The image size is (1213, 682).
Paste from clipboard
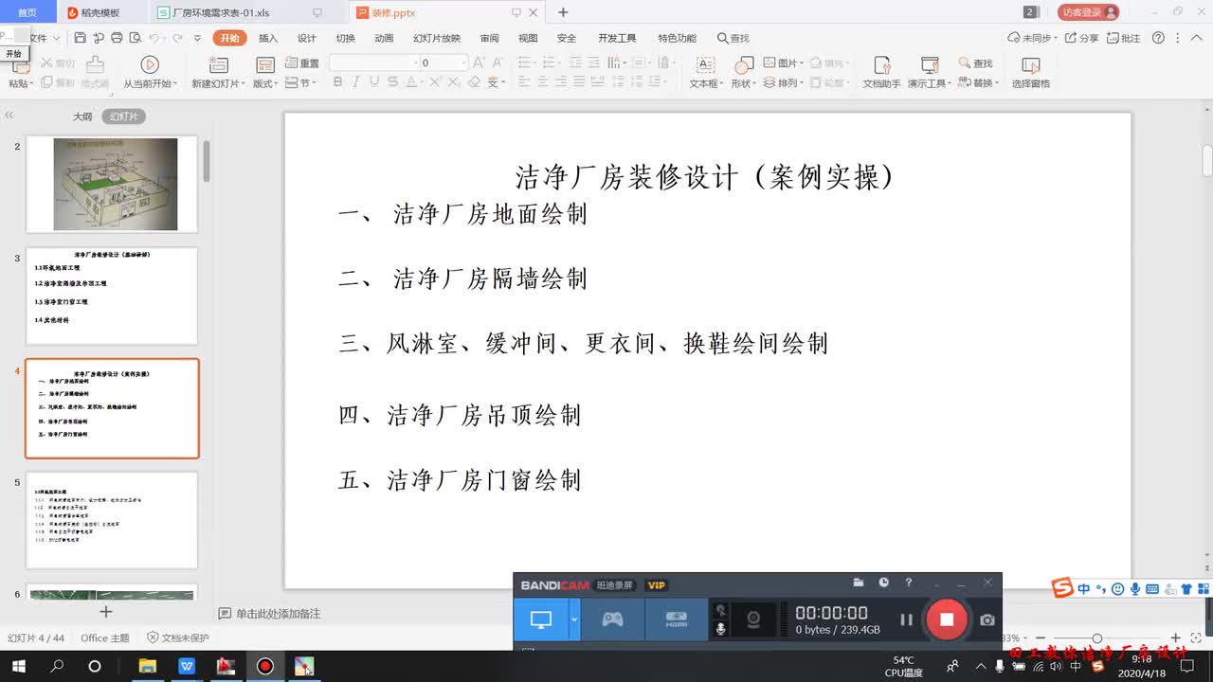[x=19, y=72]
